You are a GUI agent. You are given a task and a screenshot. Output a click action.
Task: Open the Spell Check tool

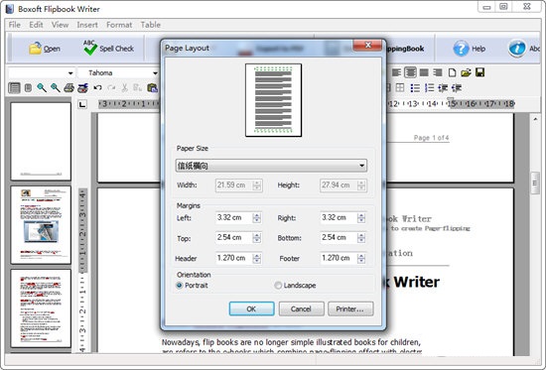click(x=108, y=48)
